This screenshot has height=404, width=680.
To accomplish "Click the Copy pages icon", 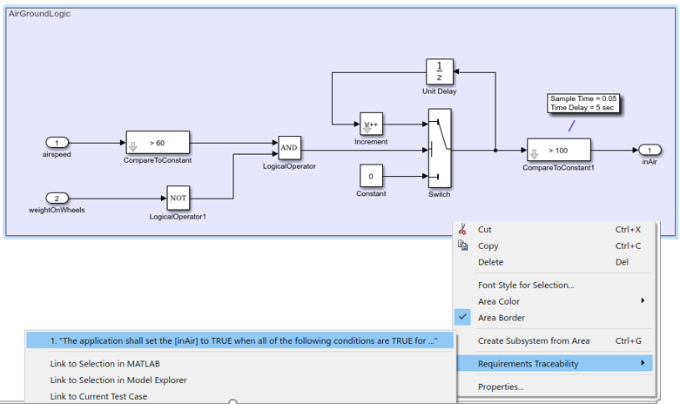I will pyautogui.click(x=462, y=246).
